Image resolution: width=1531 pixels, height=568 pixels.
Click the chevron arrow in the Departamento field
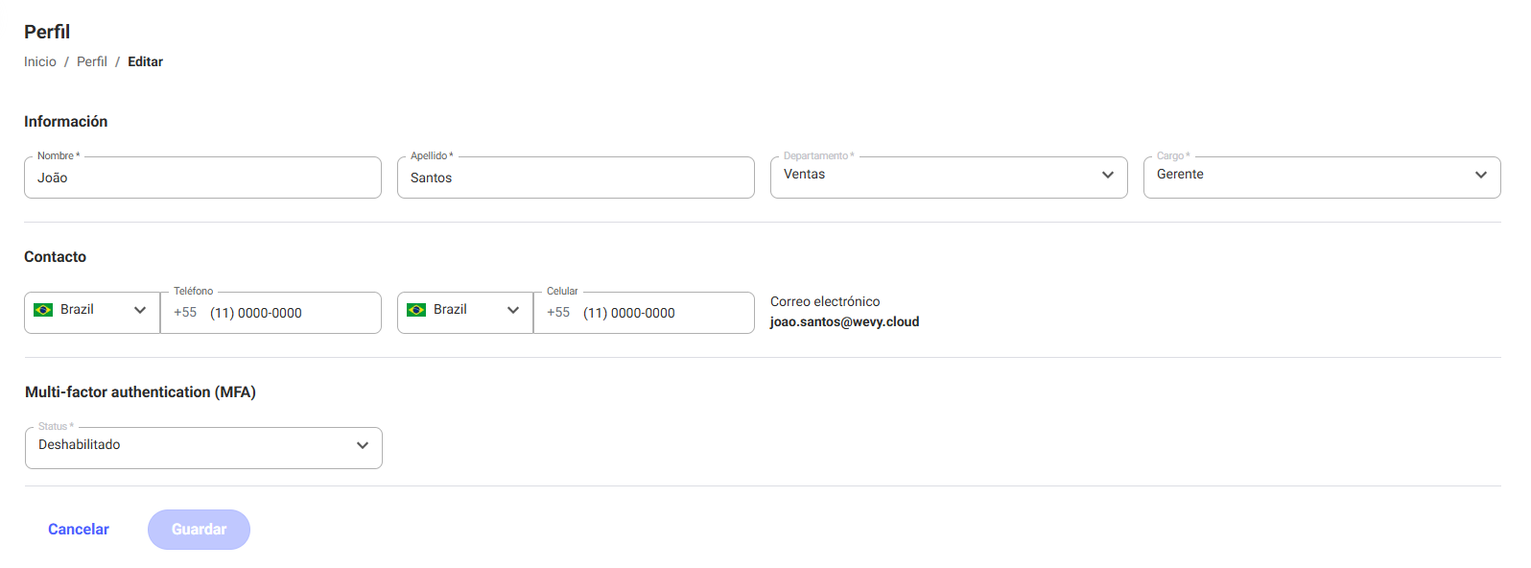1108,175
